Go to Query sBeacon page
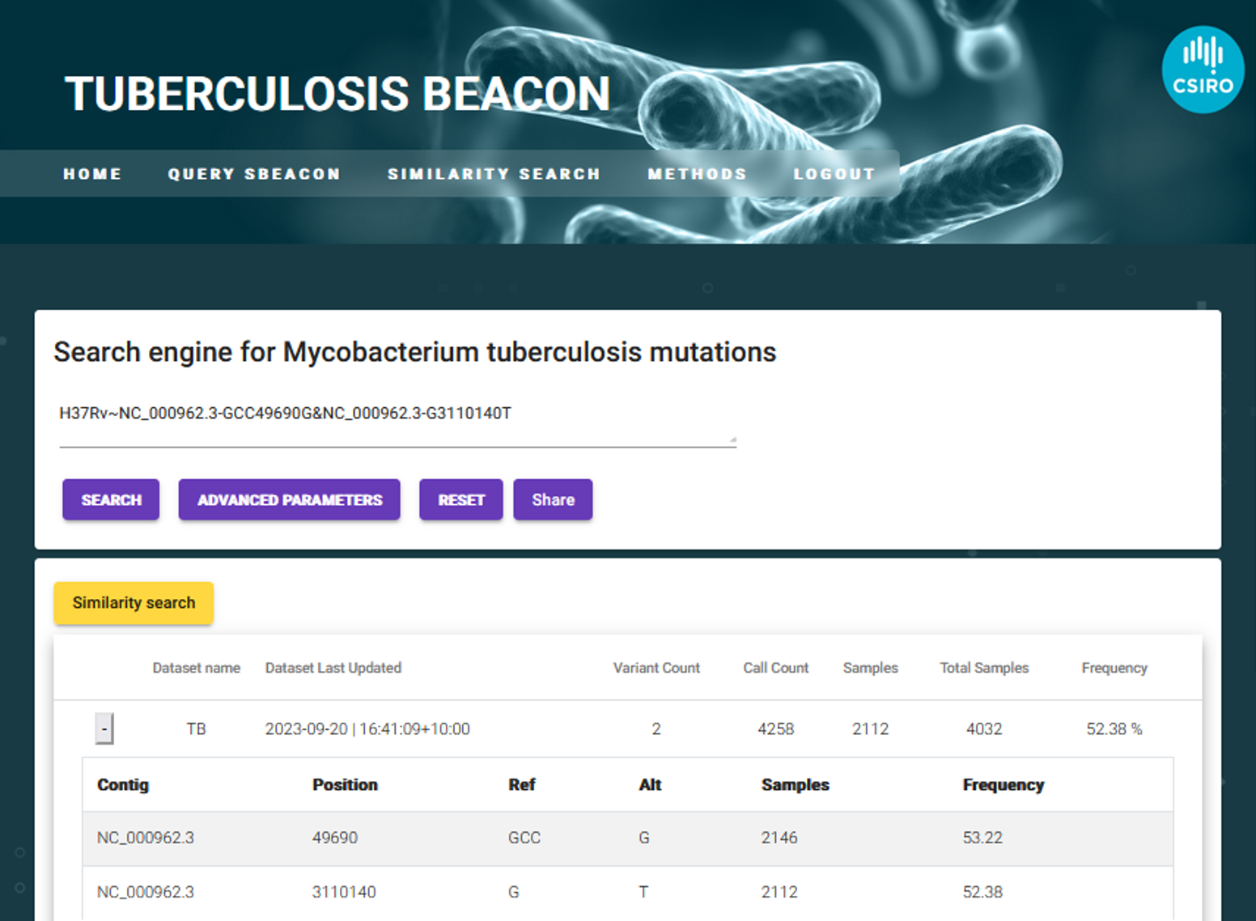 (254, 174)
